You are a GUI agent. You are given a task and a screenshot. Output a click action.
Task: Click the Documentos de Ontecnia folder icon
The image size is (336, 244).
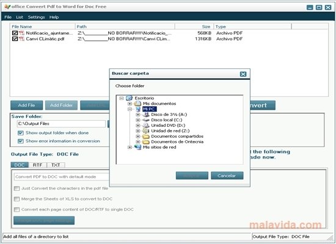146,142
